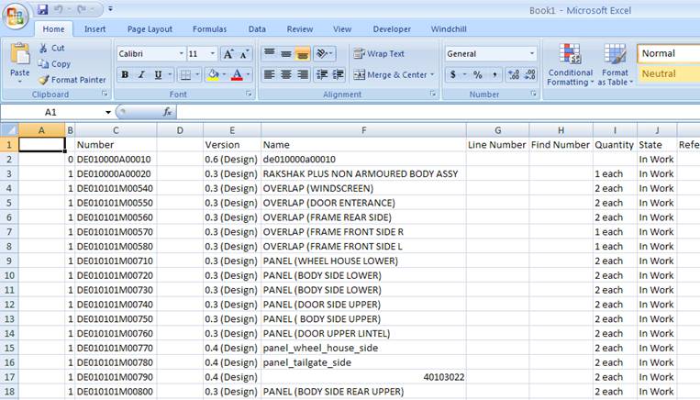Viewport: 700px width, 400px height.
Task: Save the workbook with the floppy icon
Action: click(x=42, y=9)
